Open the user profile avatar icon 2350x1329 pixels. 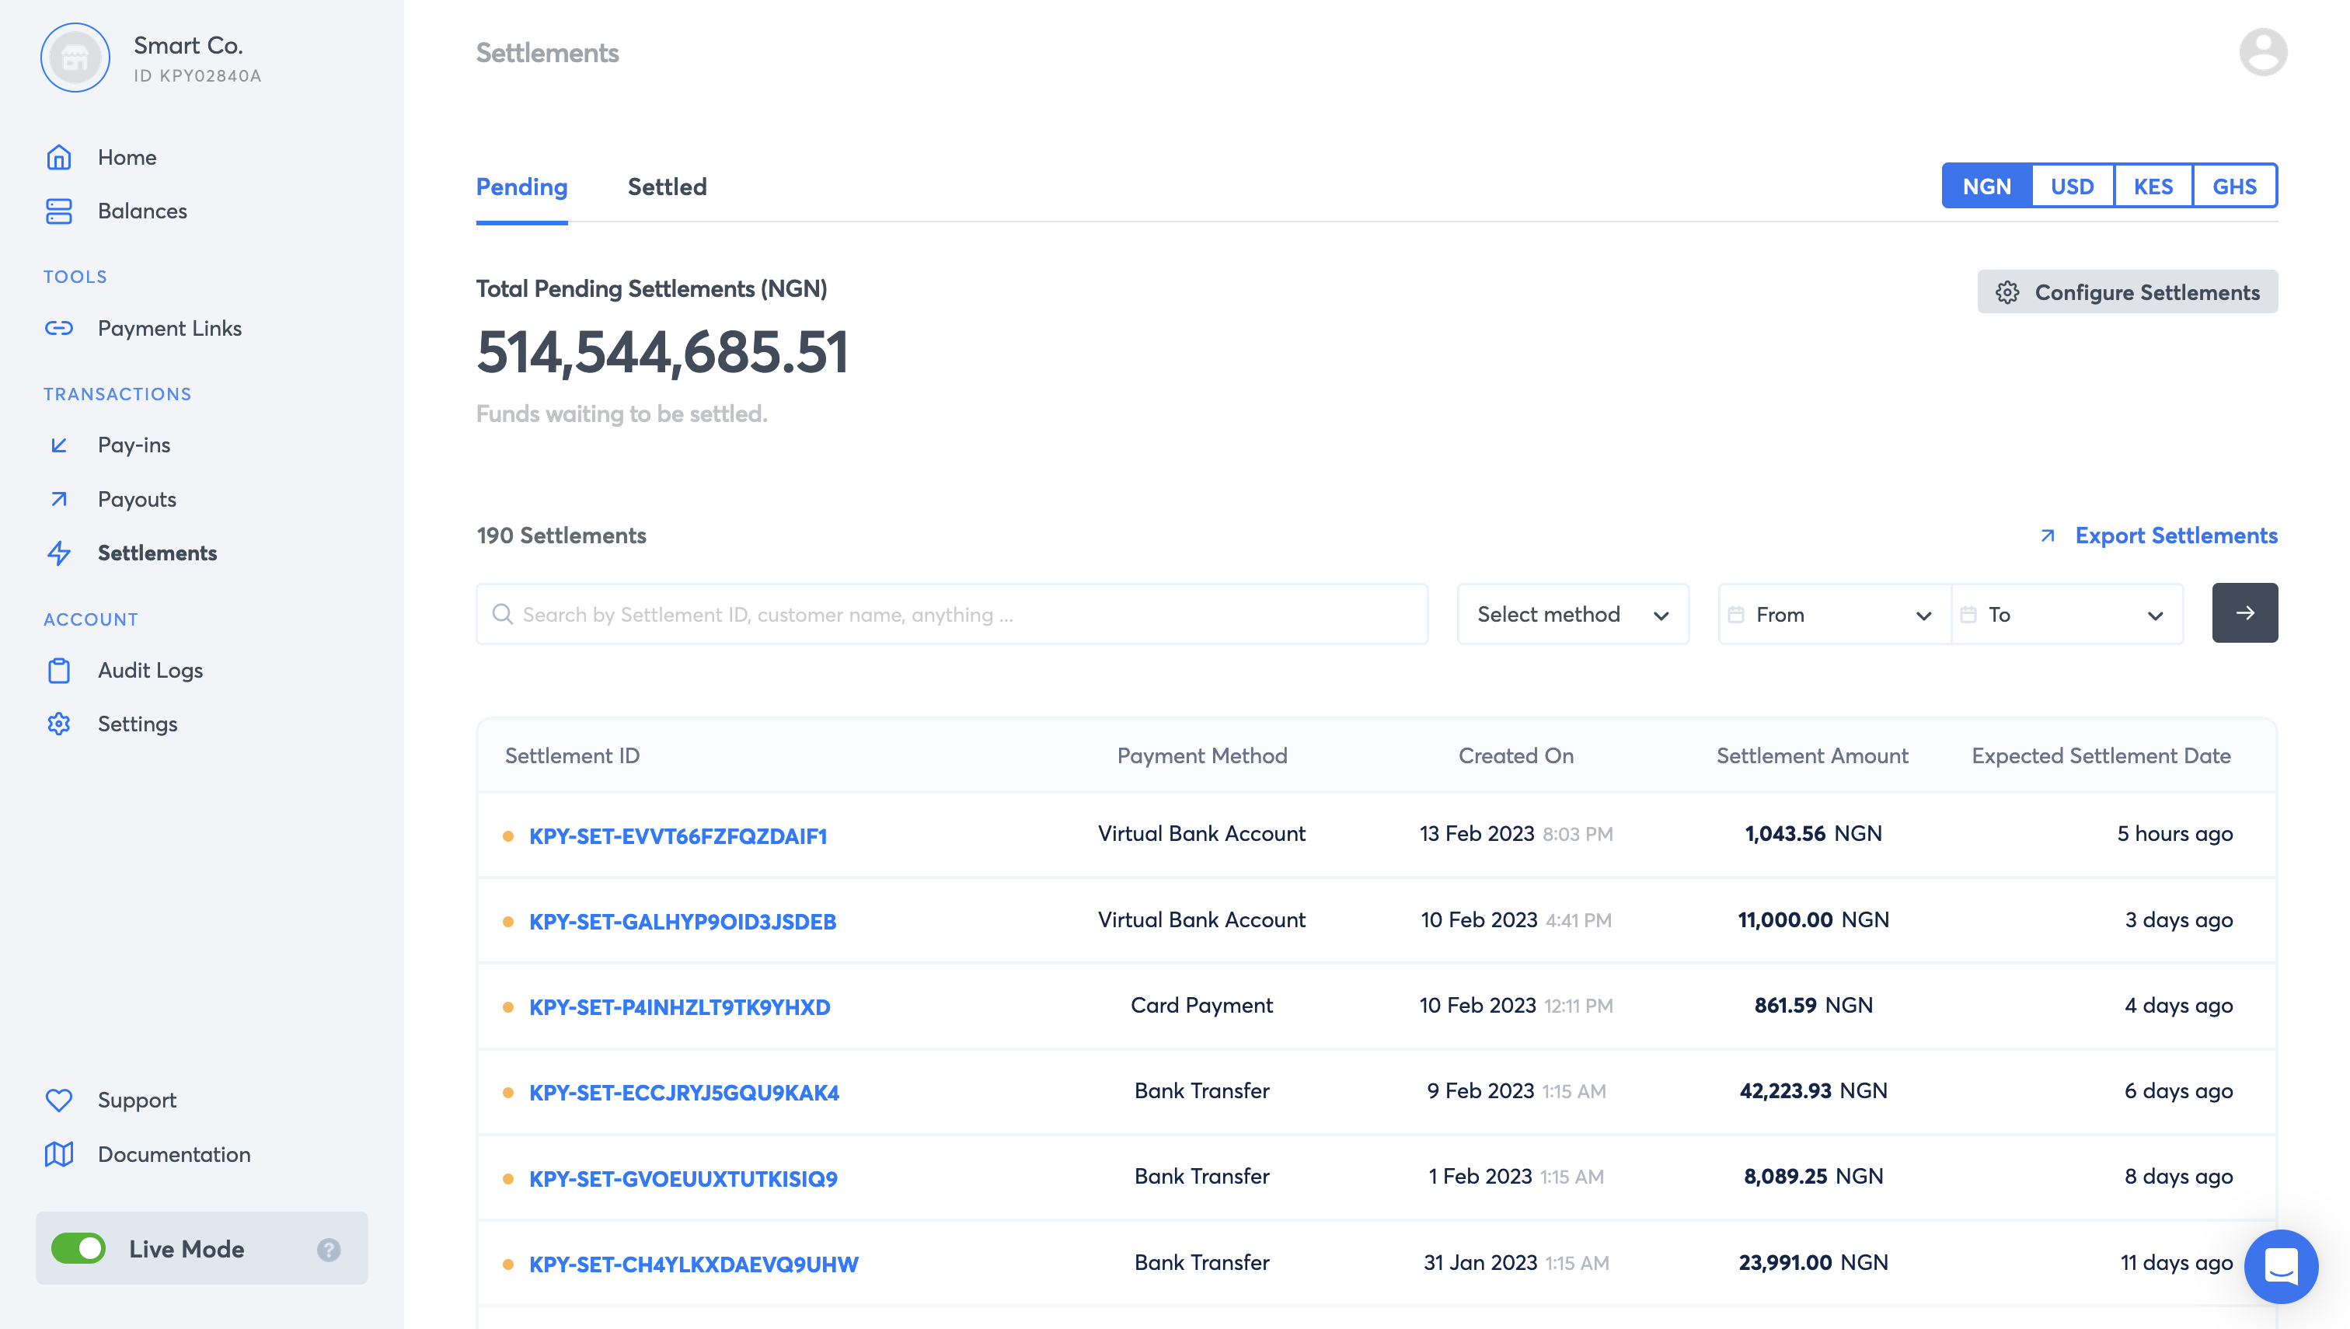(2261, 52)
